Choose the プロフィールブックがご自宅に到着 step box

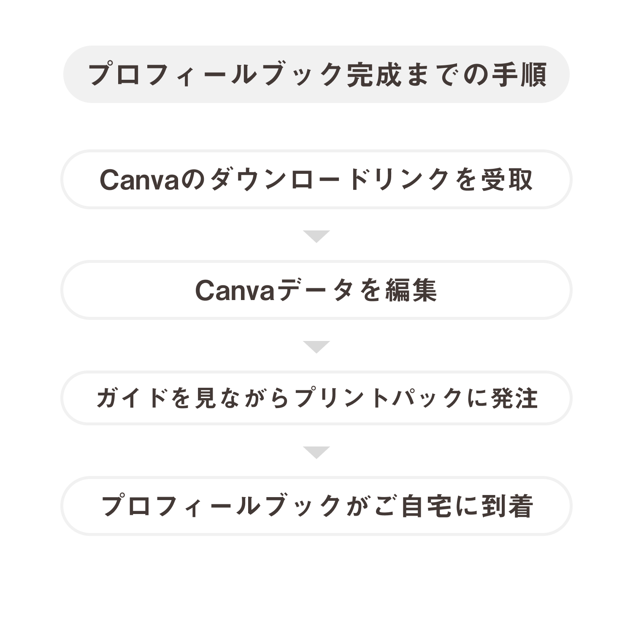[x=316, y=506]
